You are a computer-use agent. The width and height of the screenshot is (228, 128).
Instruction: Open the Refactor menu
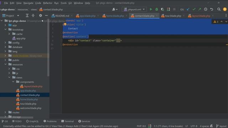click(x=47, y=3)
